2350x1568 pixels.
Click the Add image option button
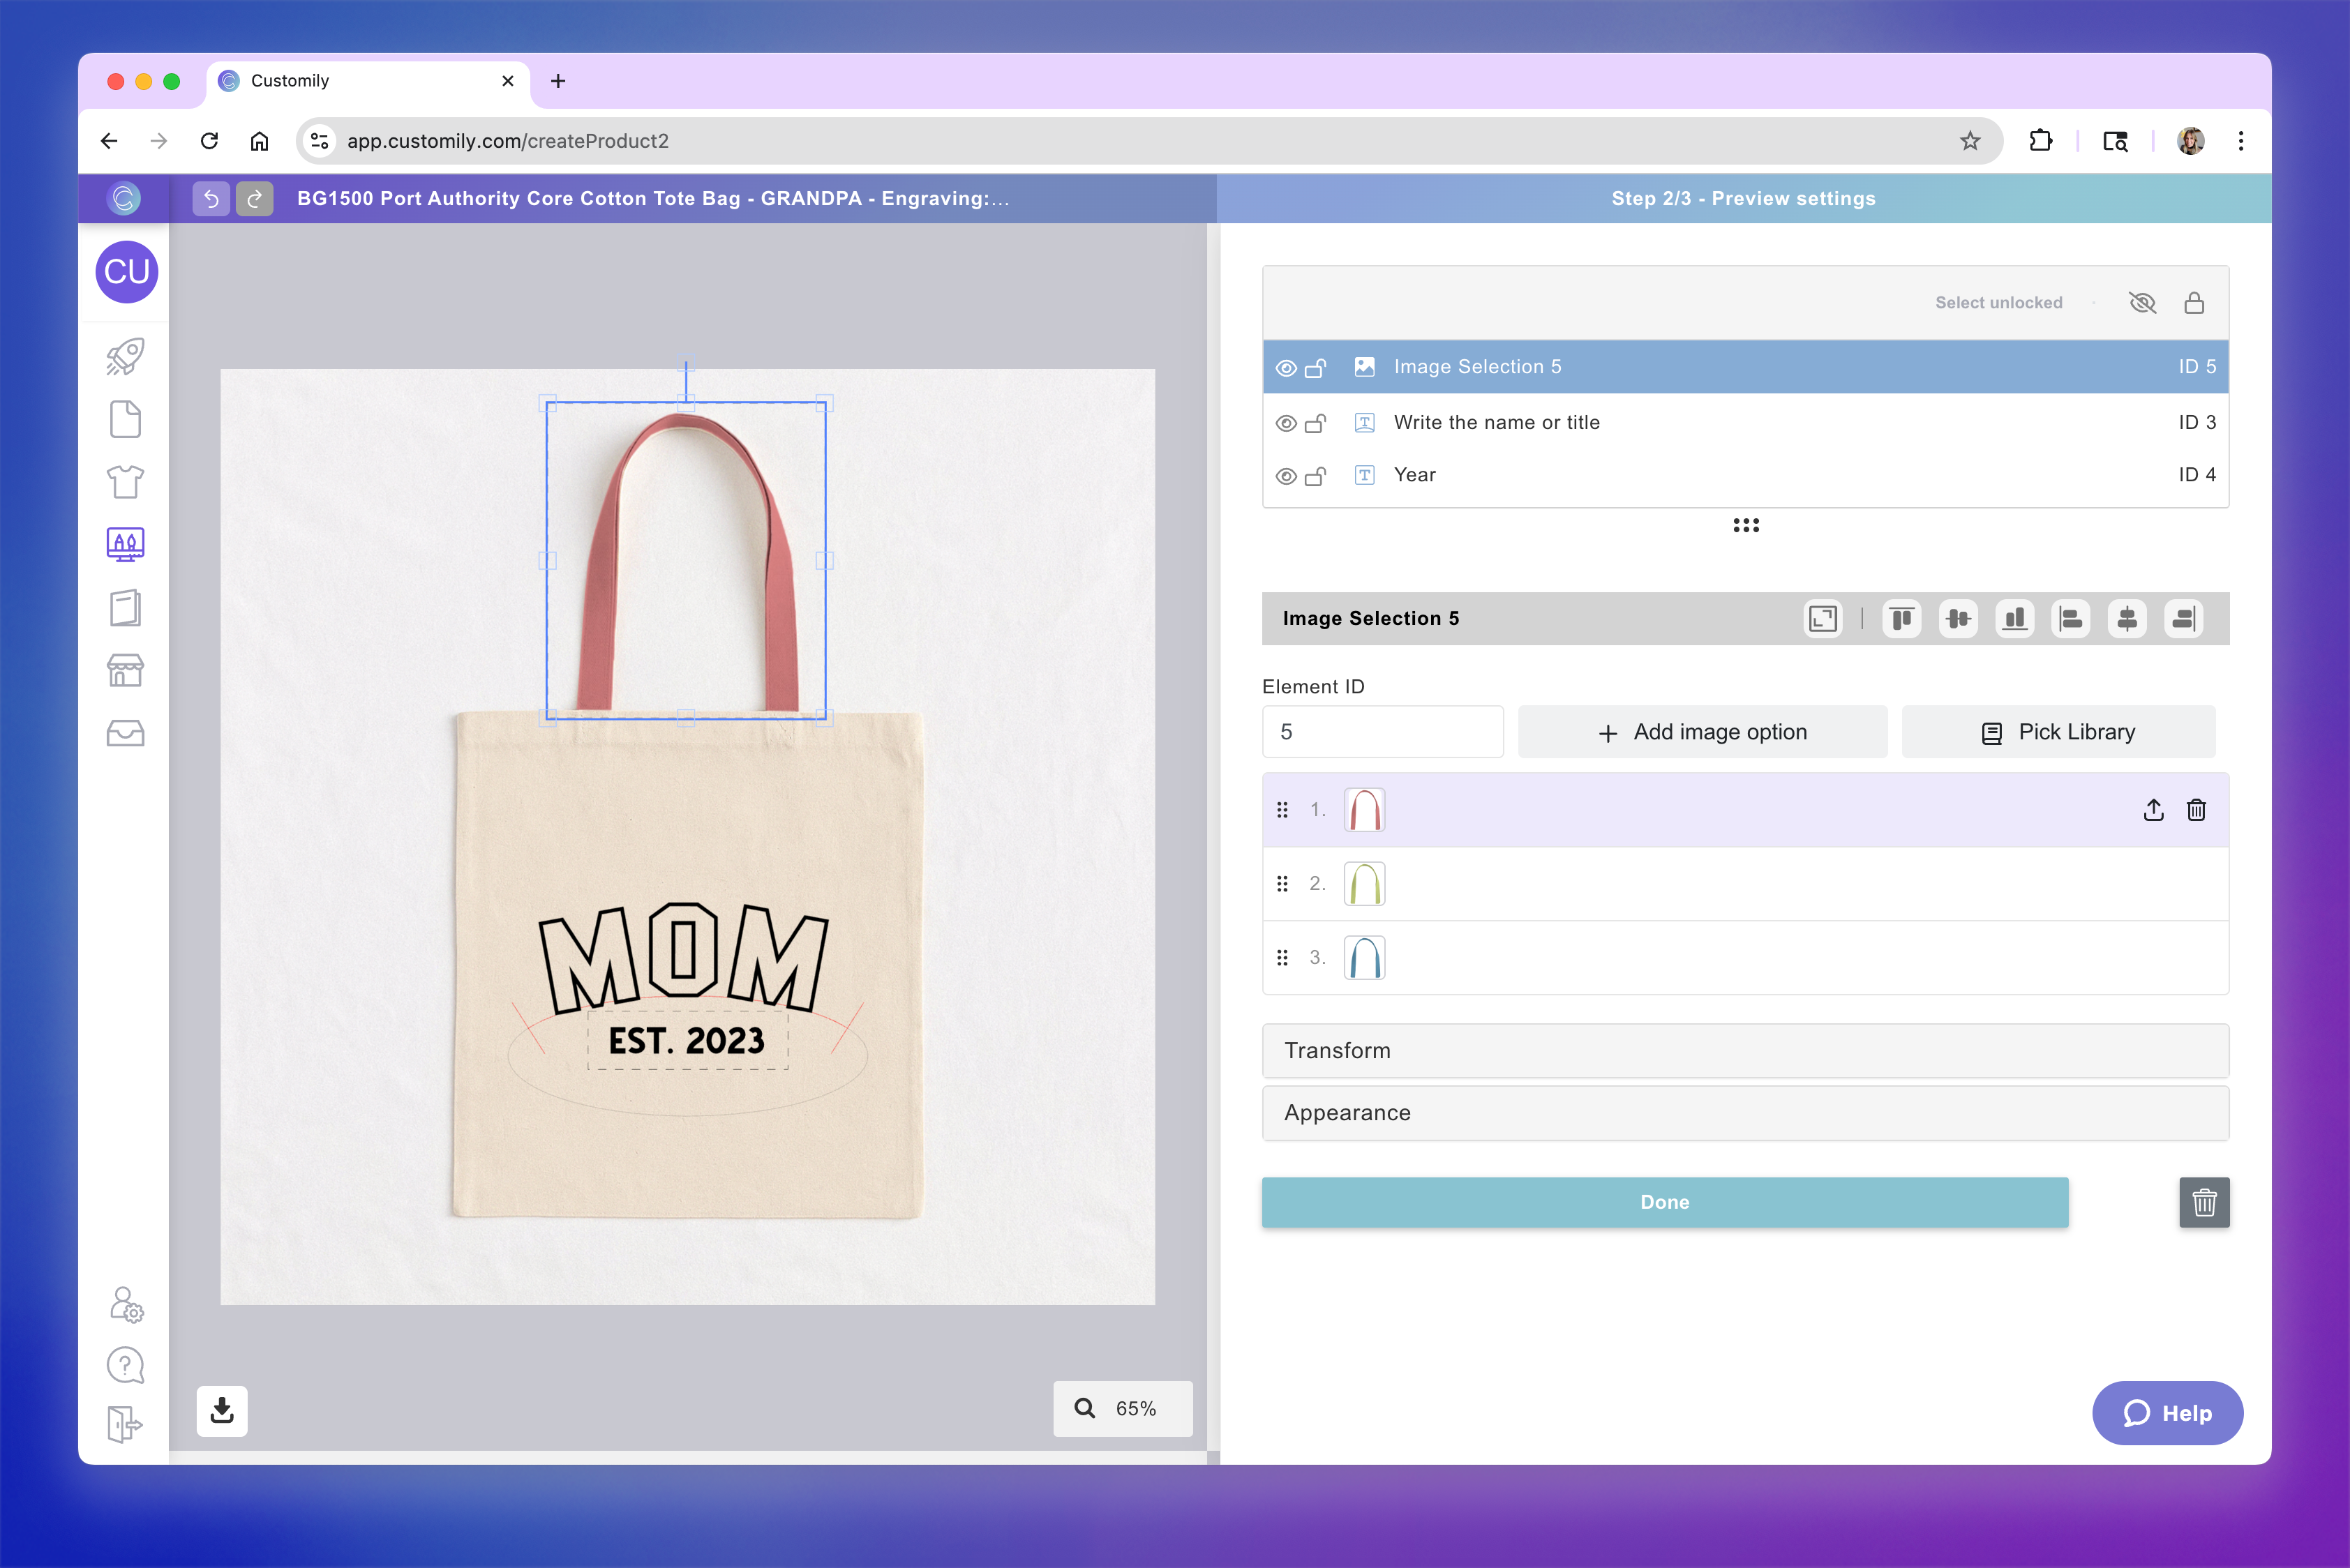[x=1702, y=732]
